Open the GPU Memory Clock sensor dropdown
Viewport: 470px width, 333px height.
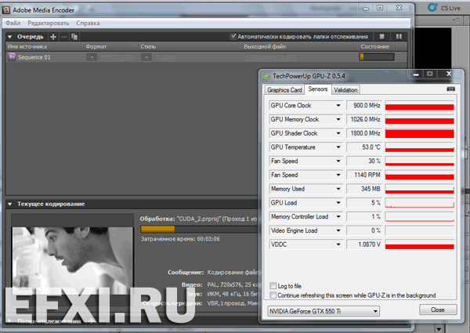click(338, 119)
